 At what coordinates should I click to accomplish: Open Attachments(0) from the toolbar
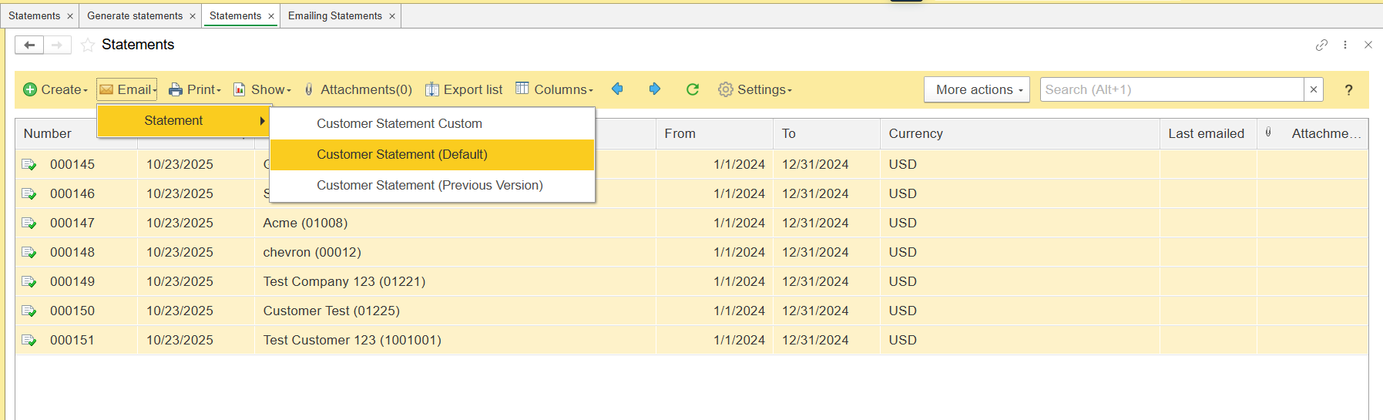[357, 90]
